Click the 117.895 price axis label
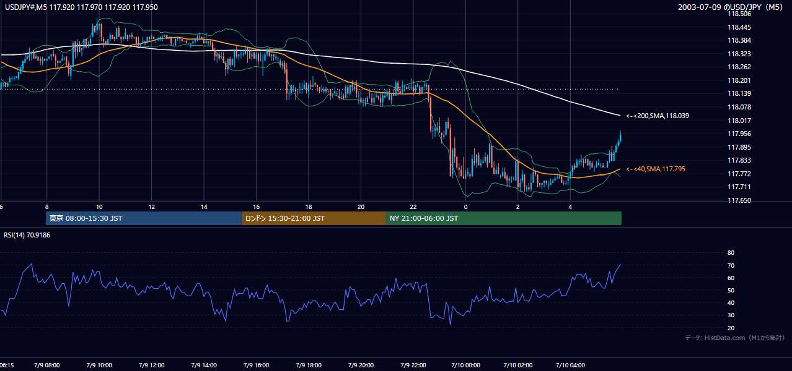 (739, 147)
